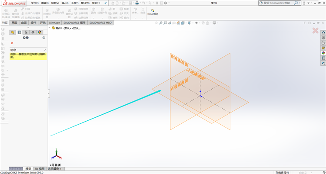Select the 前视基准面 plane label
This screenshot has width=326, height=174.
tap(179, 61)
